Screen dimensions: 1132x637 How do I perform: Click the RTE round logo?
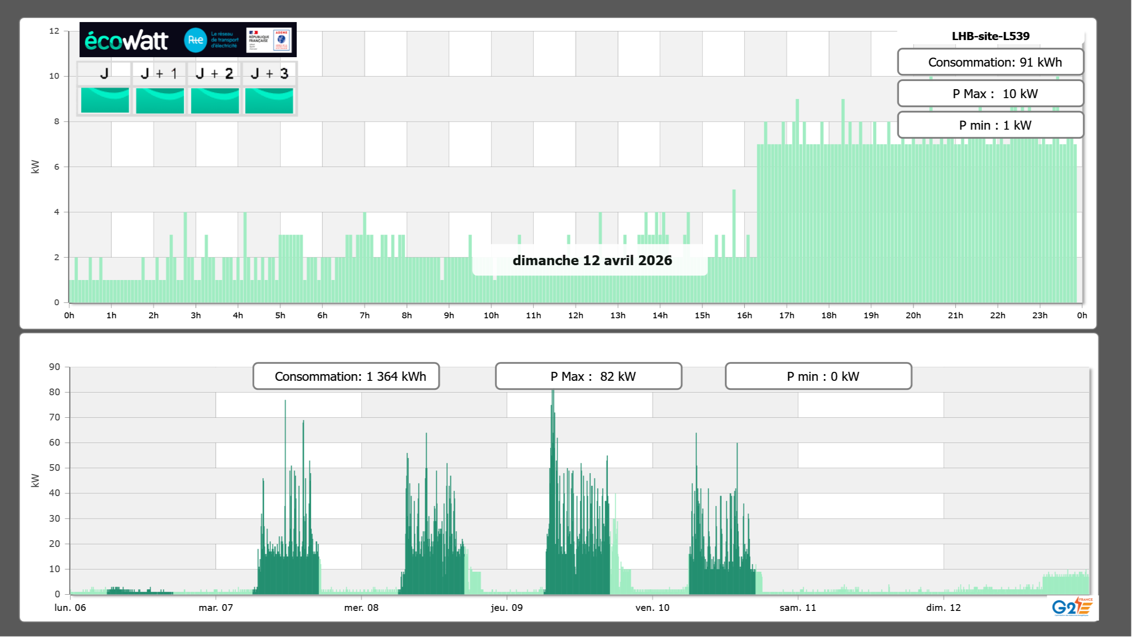(x=195, y=40)
